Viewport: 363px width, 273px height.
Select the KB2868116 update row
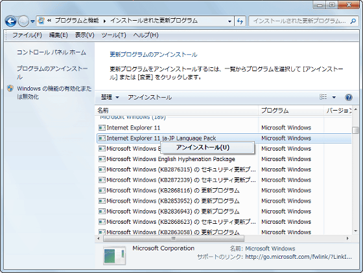[224, 191]
